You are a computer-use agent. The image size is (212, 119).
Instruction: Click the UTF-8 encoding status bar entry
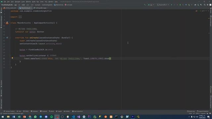(197, 114)
